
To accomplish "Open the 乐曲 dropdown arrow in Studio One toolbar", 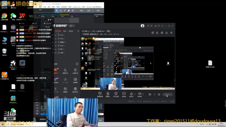I will 93,11.
